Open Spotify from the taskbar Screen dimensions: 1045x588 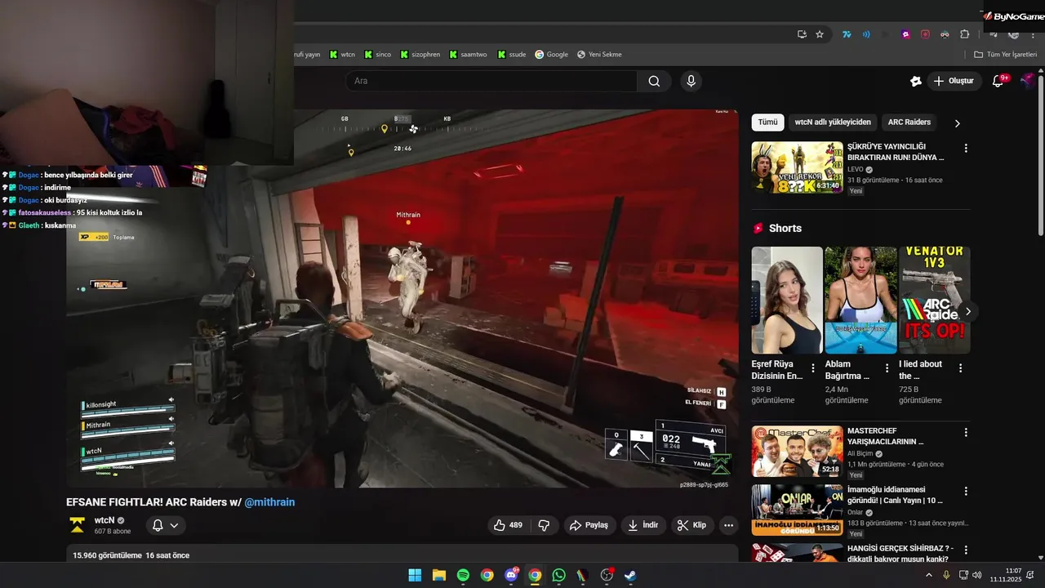[x=463, y=575]
